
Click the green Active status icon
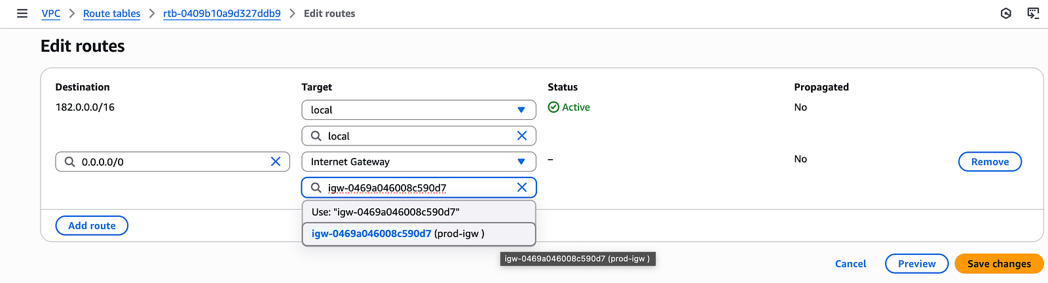coord(553,107)
